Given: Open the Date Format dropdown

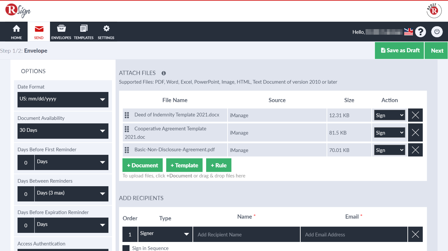Looking at the screenshot, I should [63, 99].
